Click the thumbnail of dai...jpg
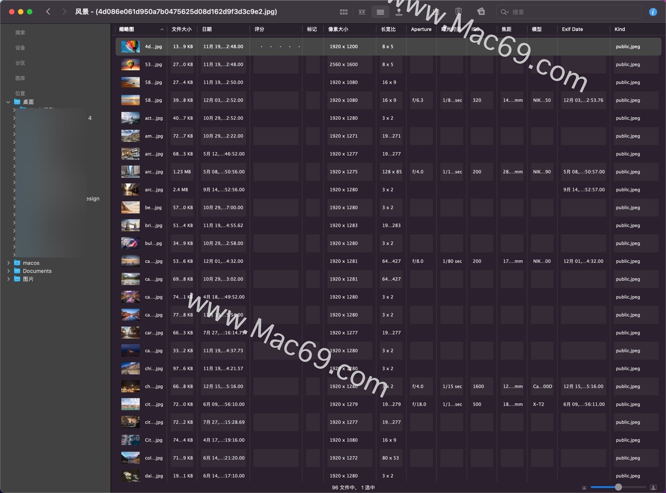The height and width of the screenshot is (493, 666). click(130, 476)
